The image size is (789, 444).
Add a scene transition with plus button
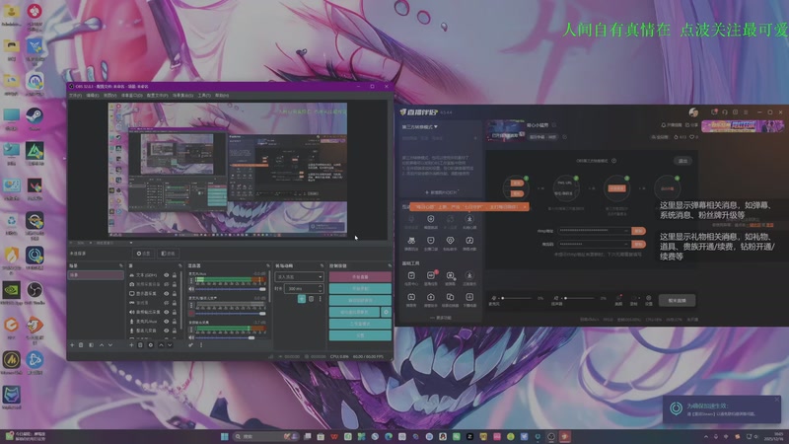(302, 299)
